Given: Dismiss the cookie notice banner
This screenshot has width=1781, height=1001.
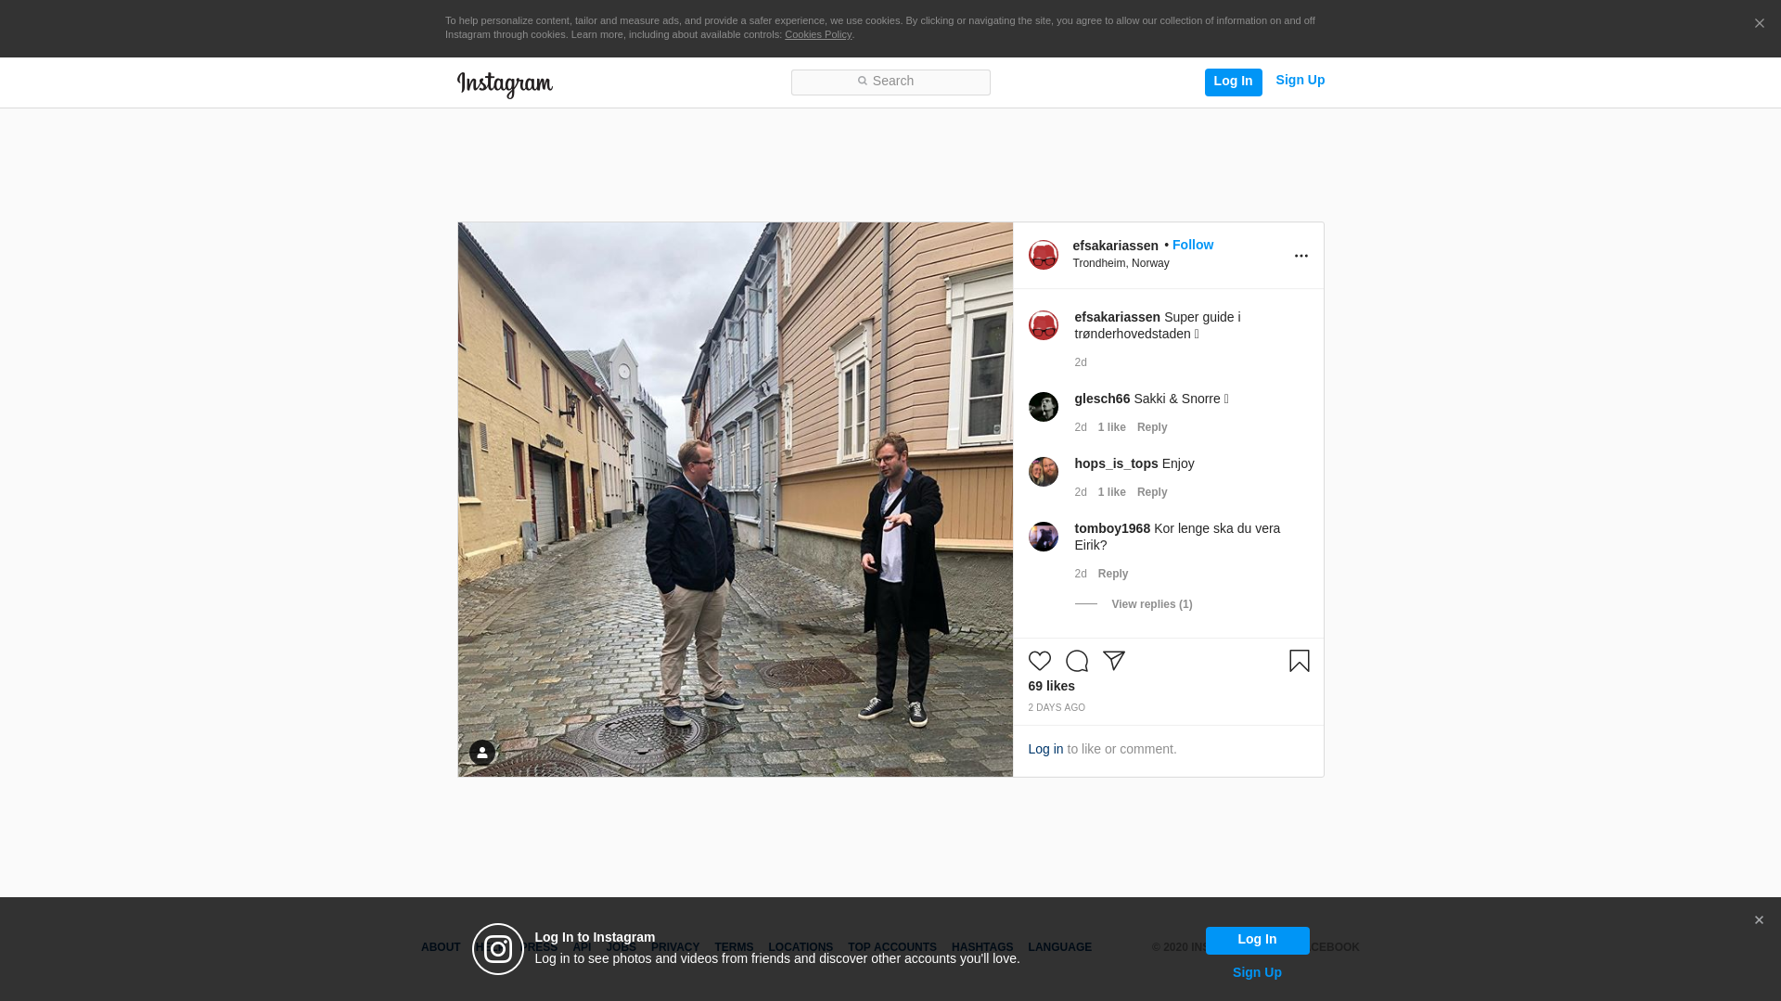Looking at the screenshot, I should [1759, 24].
